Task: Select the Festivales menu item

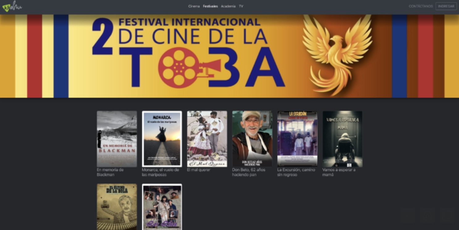Action: 210,6
